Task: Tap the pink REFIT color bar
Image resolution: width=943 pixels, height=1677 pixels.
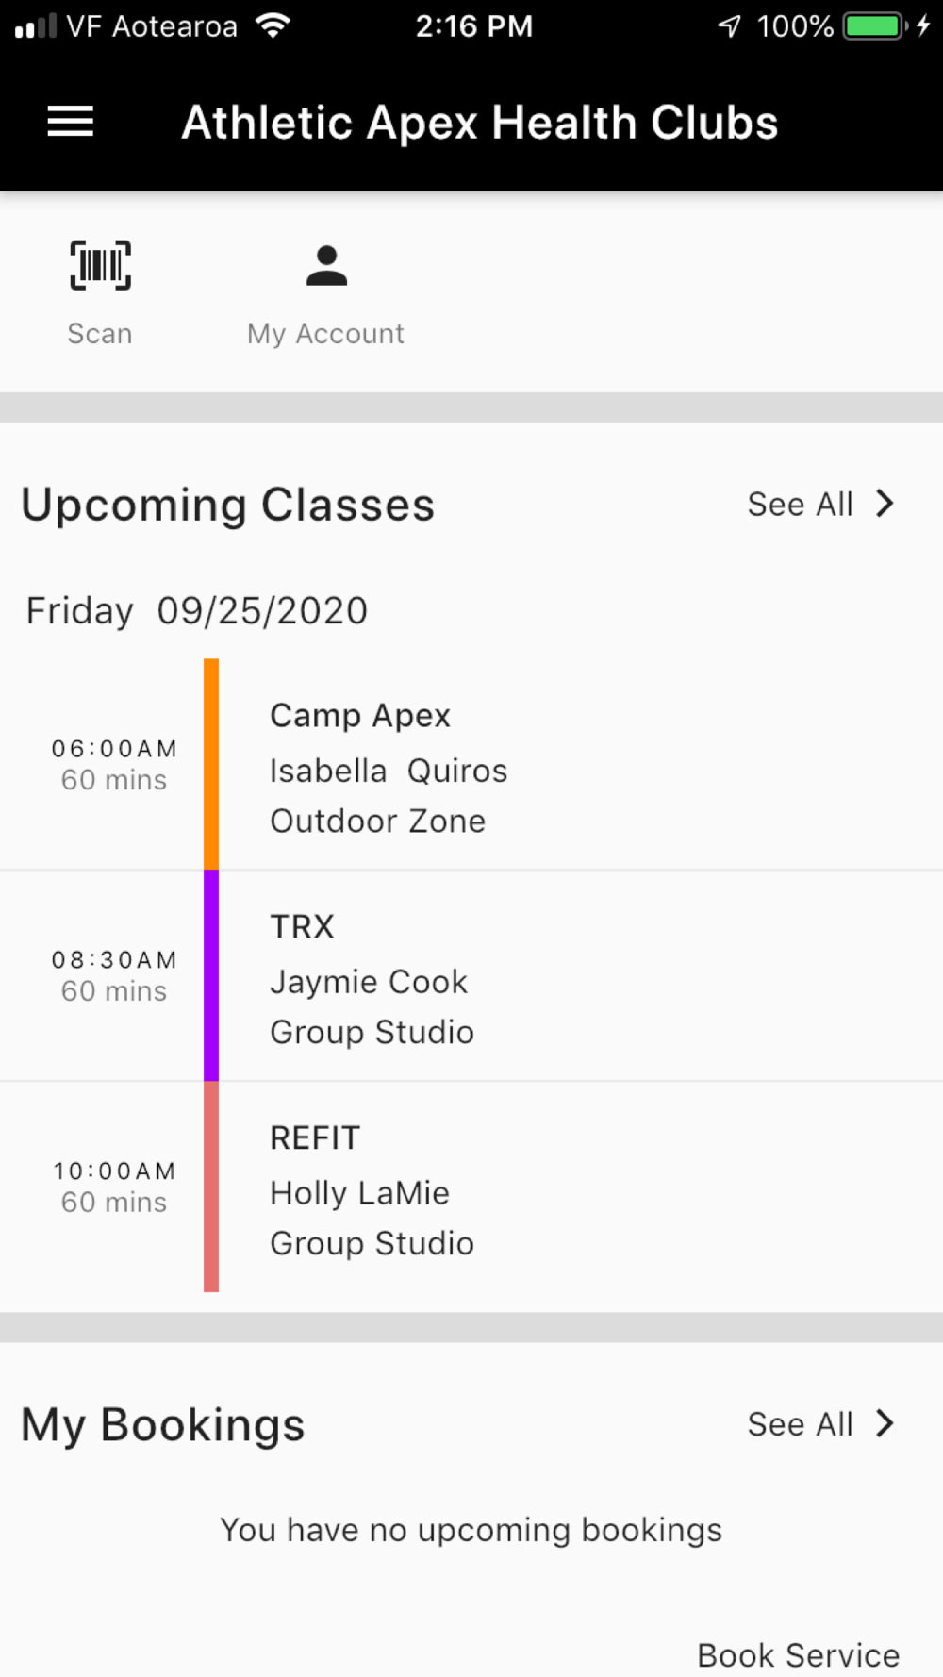Action: pos(211,1187)
